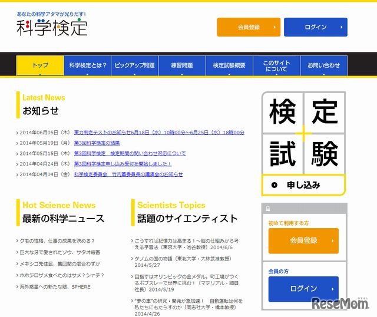Click the 話題のサイエンティスト section heading
Viewport: 377px width, 317px height.
pos(187,219)
